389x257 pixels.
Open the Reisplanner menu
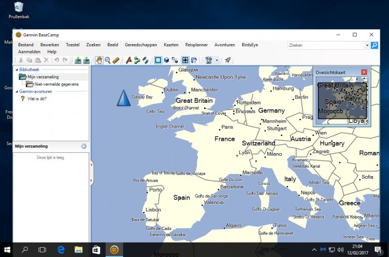[x=196, y=45]
